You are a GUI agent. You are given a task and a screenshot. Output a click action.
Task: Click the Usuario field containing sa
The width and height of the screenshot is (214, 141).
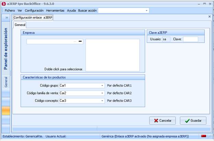pyautogui.click(x=166, y=39)
